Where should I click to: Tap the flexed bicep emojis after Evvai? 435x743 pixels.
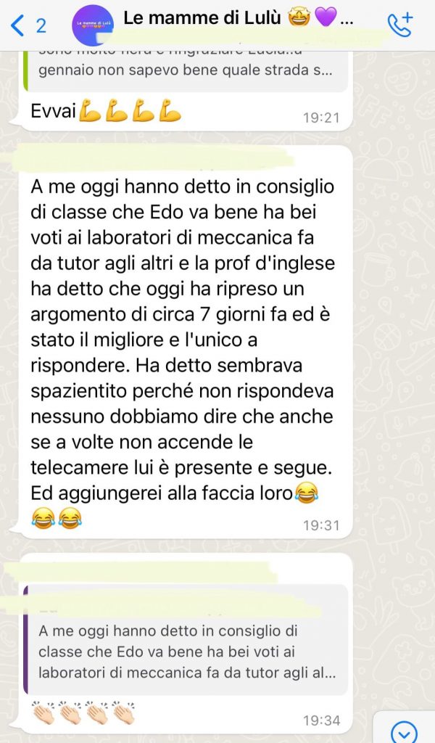pos(130,110)
